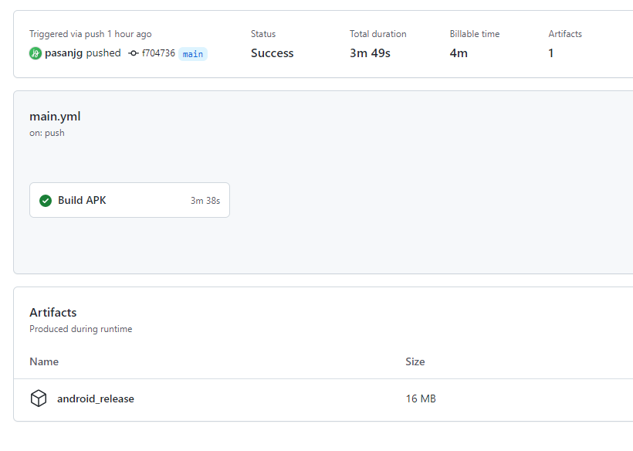Screen dimensions: 633x451
Task: Click the Billable time value 4m
Action: click(459, 53)
